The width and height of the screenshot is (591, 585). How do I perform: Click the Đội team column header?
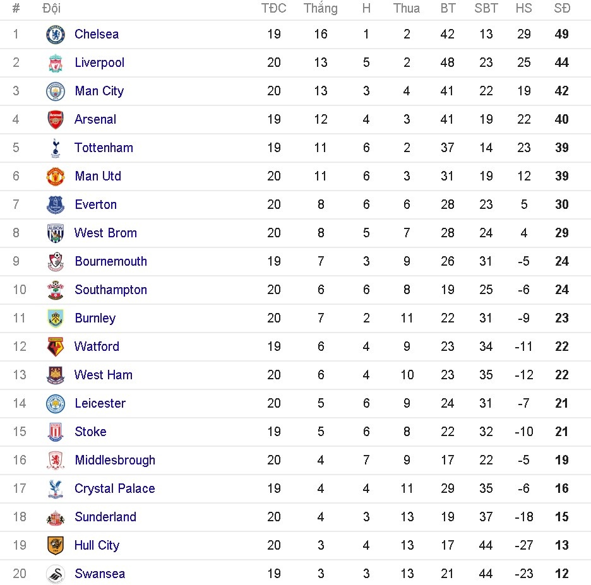(x=52, y=8)
